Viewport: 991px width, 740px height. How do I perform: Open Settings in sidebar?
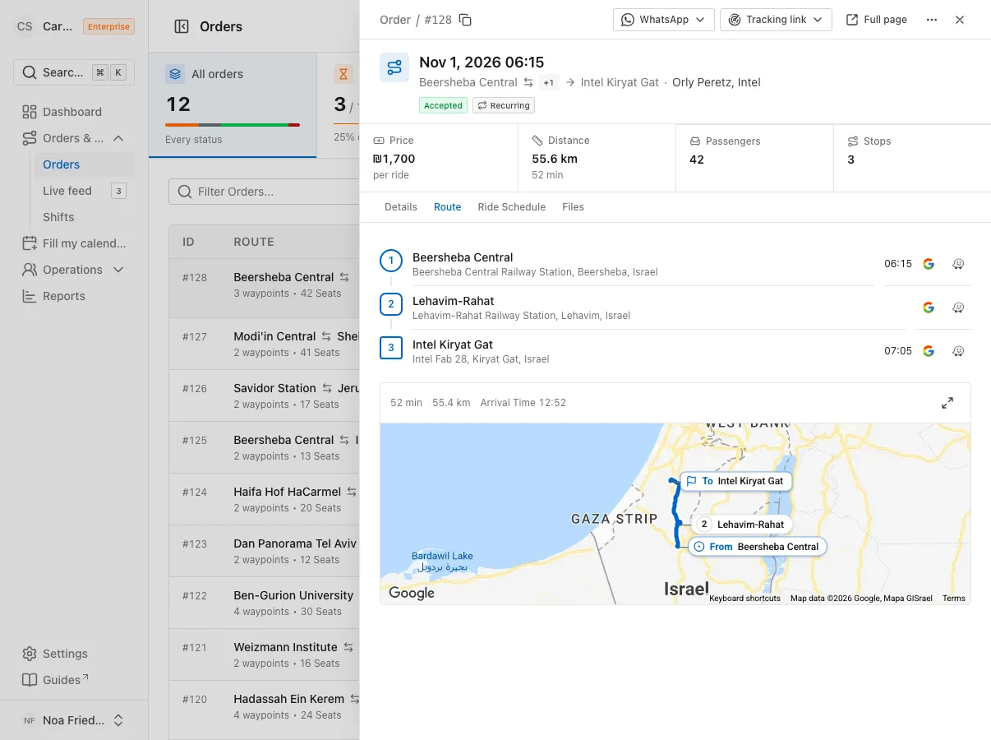[x=74, y=654]
